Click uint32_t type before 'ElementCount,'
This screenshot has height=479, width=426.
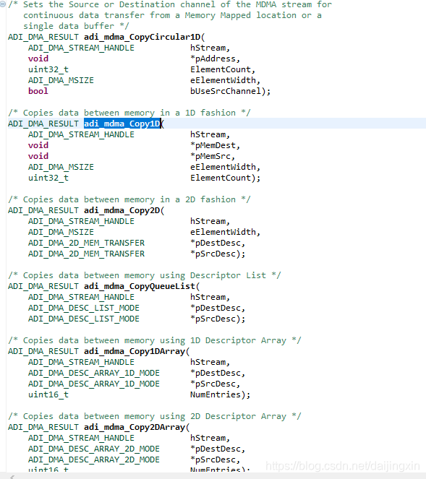pos(48,69)
